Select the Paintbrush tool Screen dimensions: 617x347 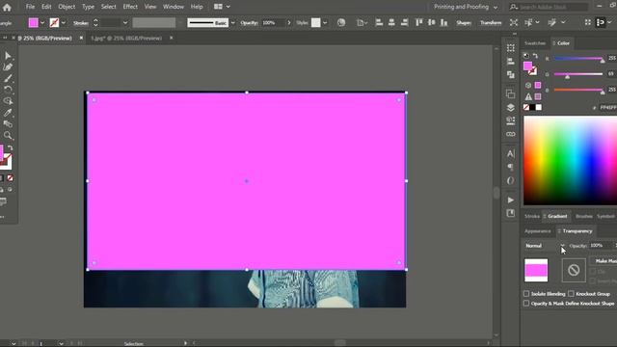pos(8,78)
